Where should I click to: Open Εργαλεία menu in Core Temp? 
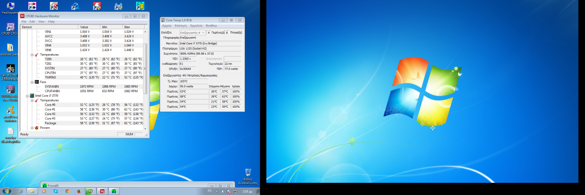point(196,25)
